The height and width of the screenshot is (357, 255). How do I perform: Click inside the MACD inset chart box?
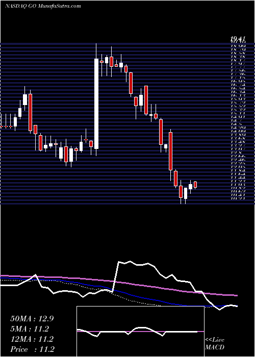pyautogui.click(x=140, y=331)
